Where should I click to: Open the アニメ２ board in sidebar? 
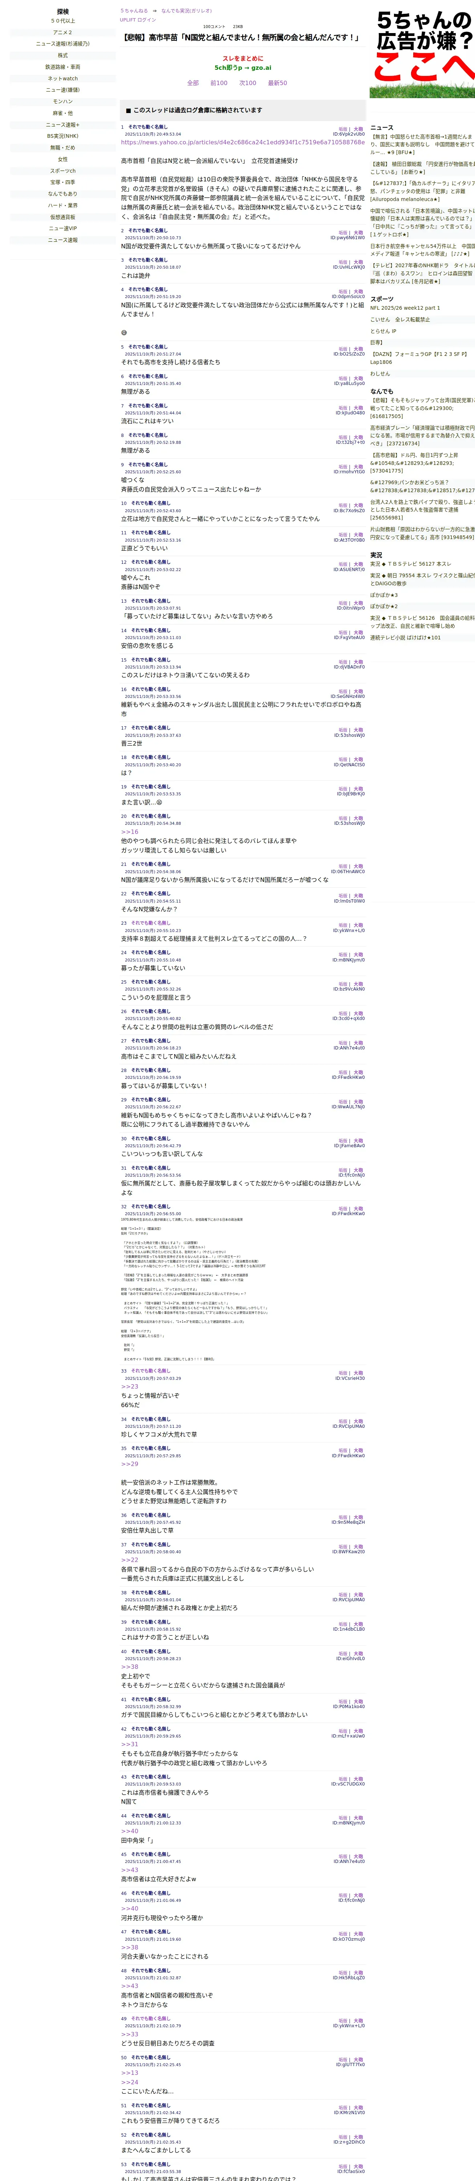coord(62,32)
